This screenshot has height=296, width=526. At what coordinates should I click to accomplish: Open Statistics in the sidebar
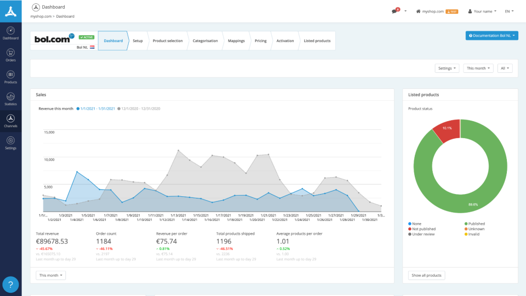pyautogui.click(x=11, y=99)
